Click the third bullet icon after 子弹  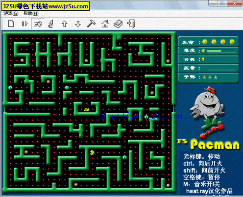216,77
